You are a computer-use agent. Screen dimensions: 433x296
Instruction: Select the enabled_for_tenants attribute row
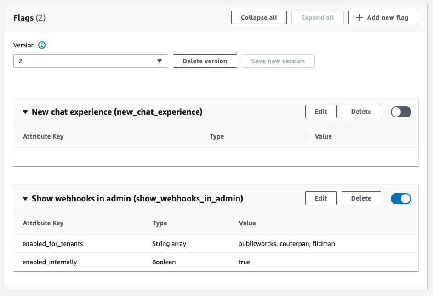pyautogui.click(x=138, y=244)
